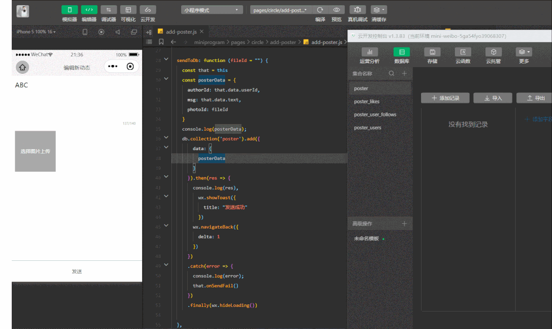The height and width of the screenshot is (329, 552).
Task: Select the add-poster.js editor tab
Action: (x=181, y=32)
